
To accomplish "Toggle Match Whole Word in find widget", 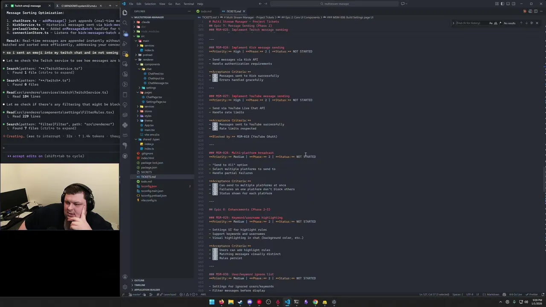I will 495,23.
